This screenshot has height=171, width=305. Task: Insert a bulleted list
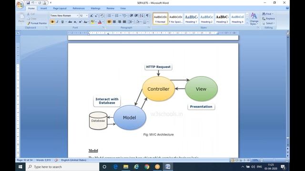click(x=109, y=16)
